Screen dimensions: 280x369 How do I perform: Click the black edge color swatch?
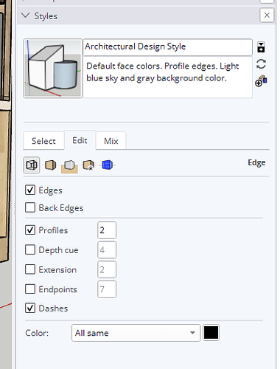pos(211,333)
